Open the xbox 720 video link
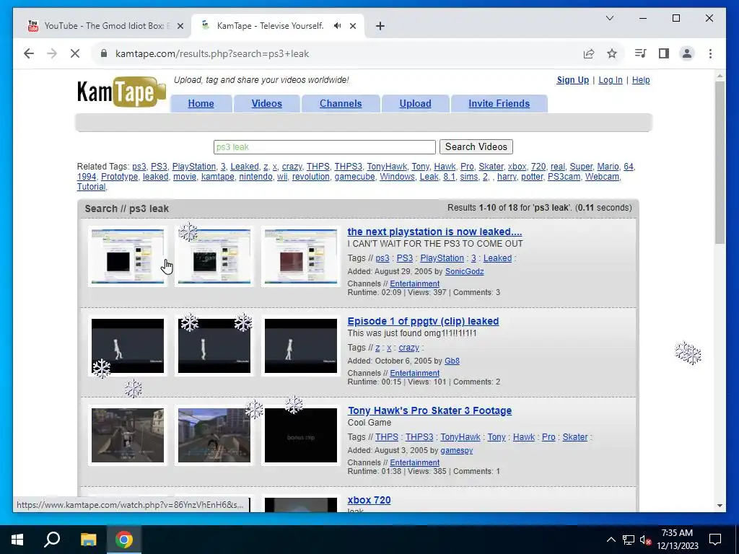739x554 pixels. pyautogui.click(x=369, y=501)
